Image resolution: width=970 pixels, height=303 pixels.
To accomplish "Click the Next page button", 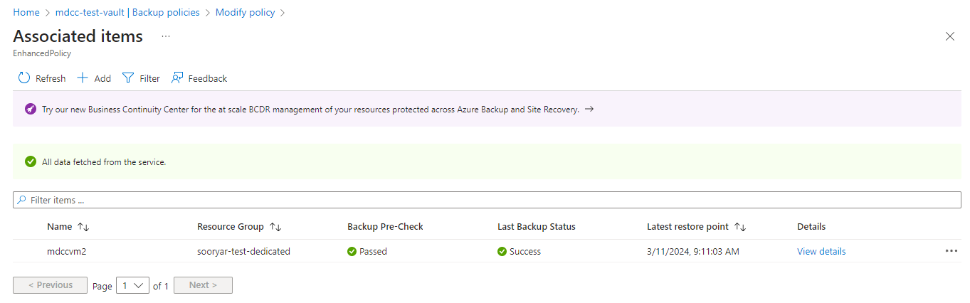I will (x=203, y=285).
